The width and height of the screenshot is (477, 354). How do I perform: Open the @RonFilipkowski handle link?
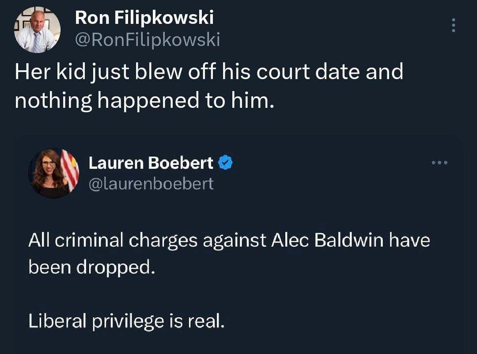point(148,40)
